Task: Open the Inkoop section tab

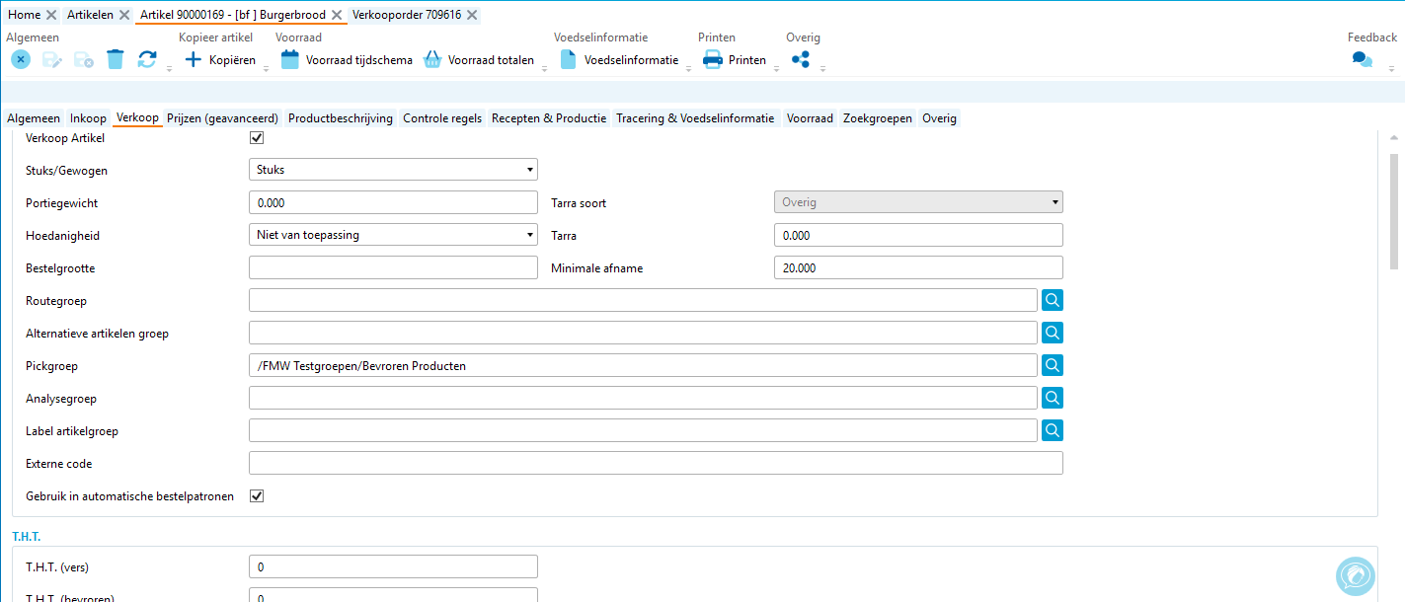Action: pyautogui.click(x=88, y=118)
